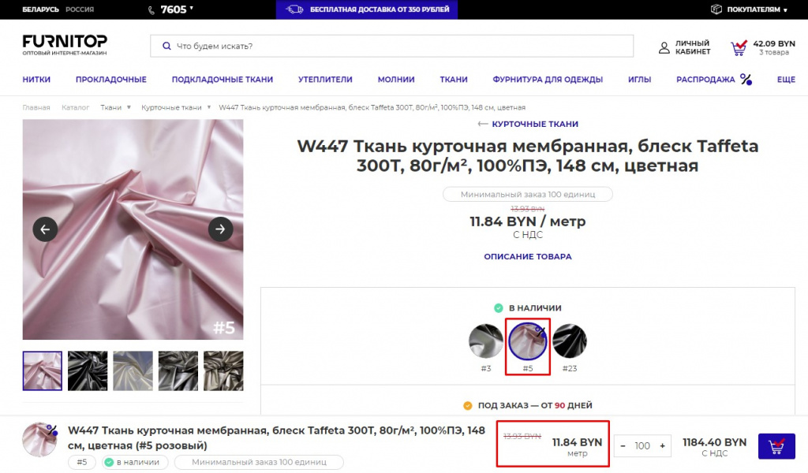
Task: Choose the #5 pink color option
Action: [x=528, y=341]
